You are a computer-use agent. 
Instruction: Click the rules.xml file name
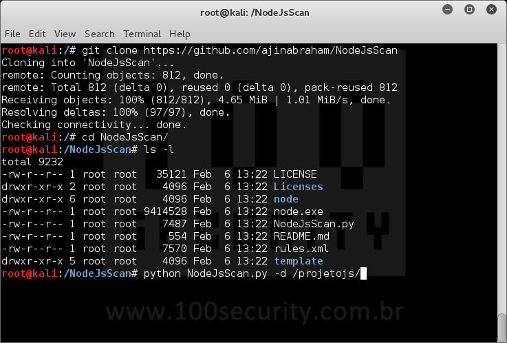[x=301, y=249]
